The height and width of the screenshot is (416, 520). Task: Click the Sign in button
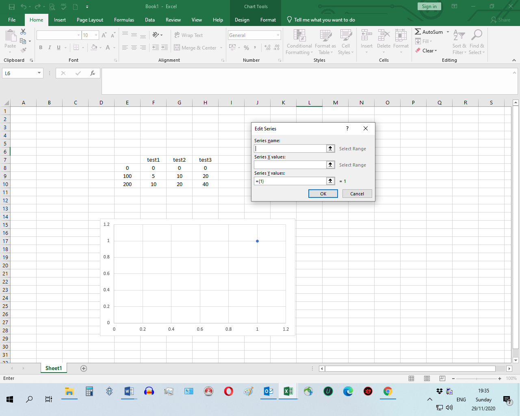[x=429, y=6]
